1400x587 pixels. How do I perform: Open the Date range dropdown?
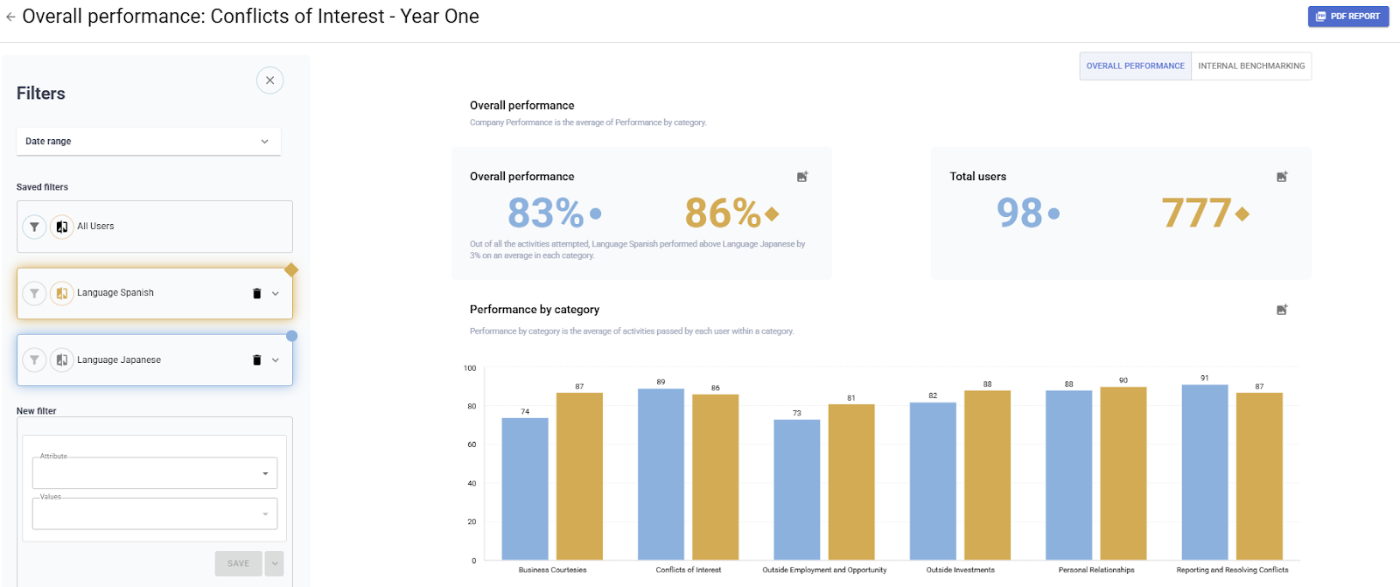pos(148,142)
